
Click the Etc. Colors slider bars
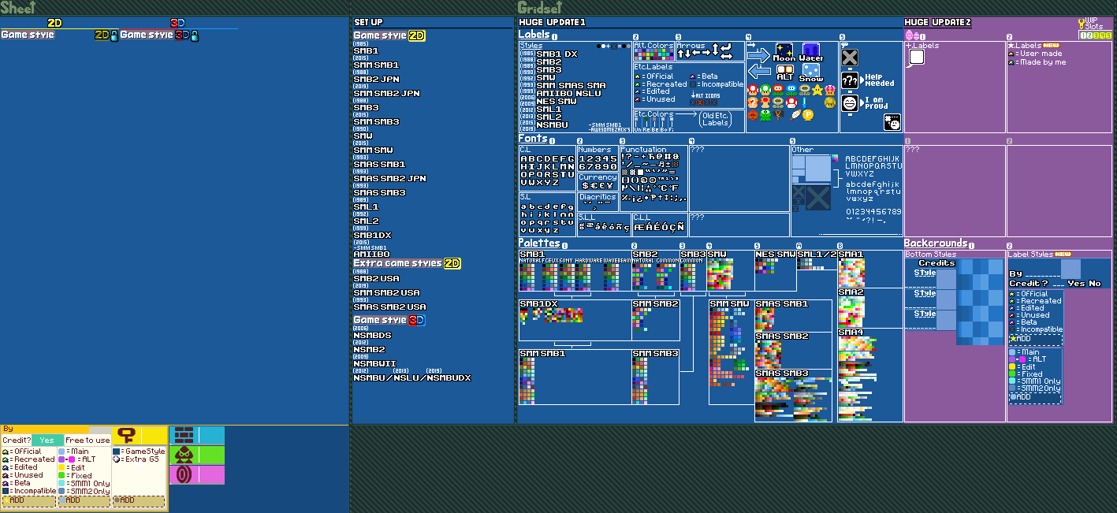(653, 123)
